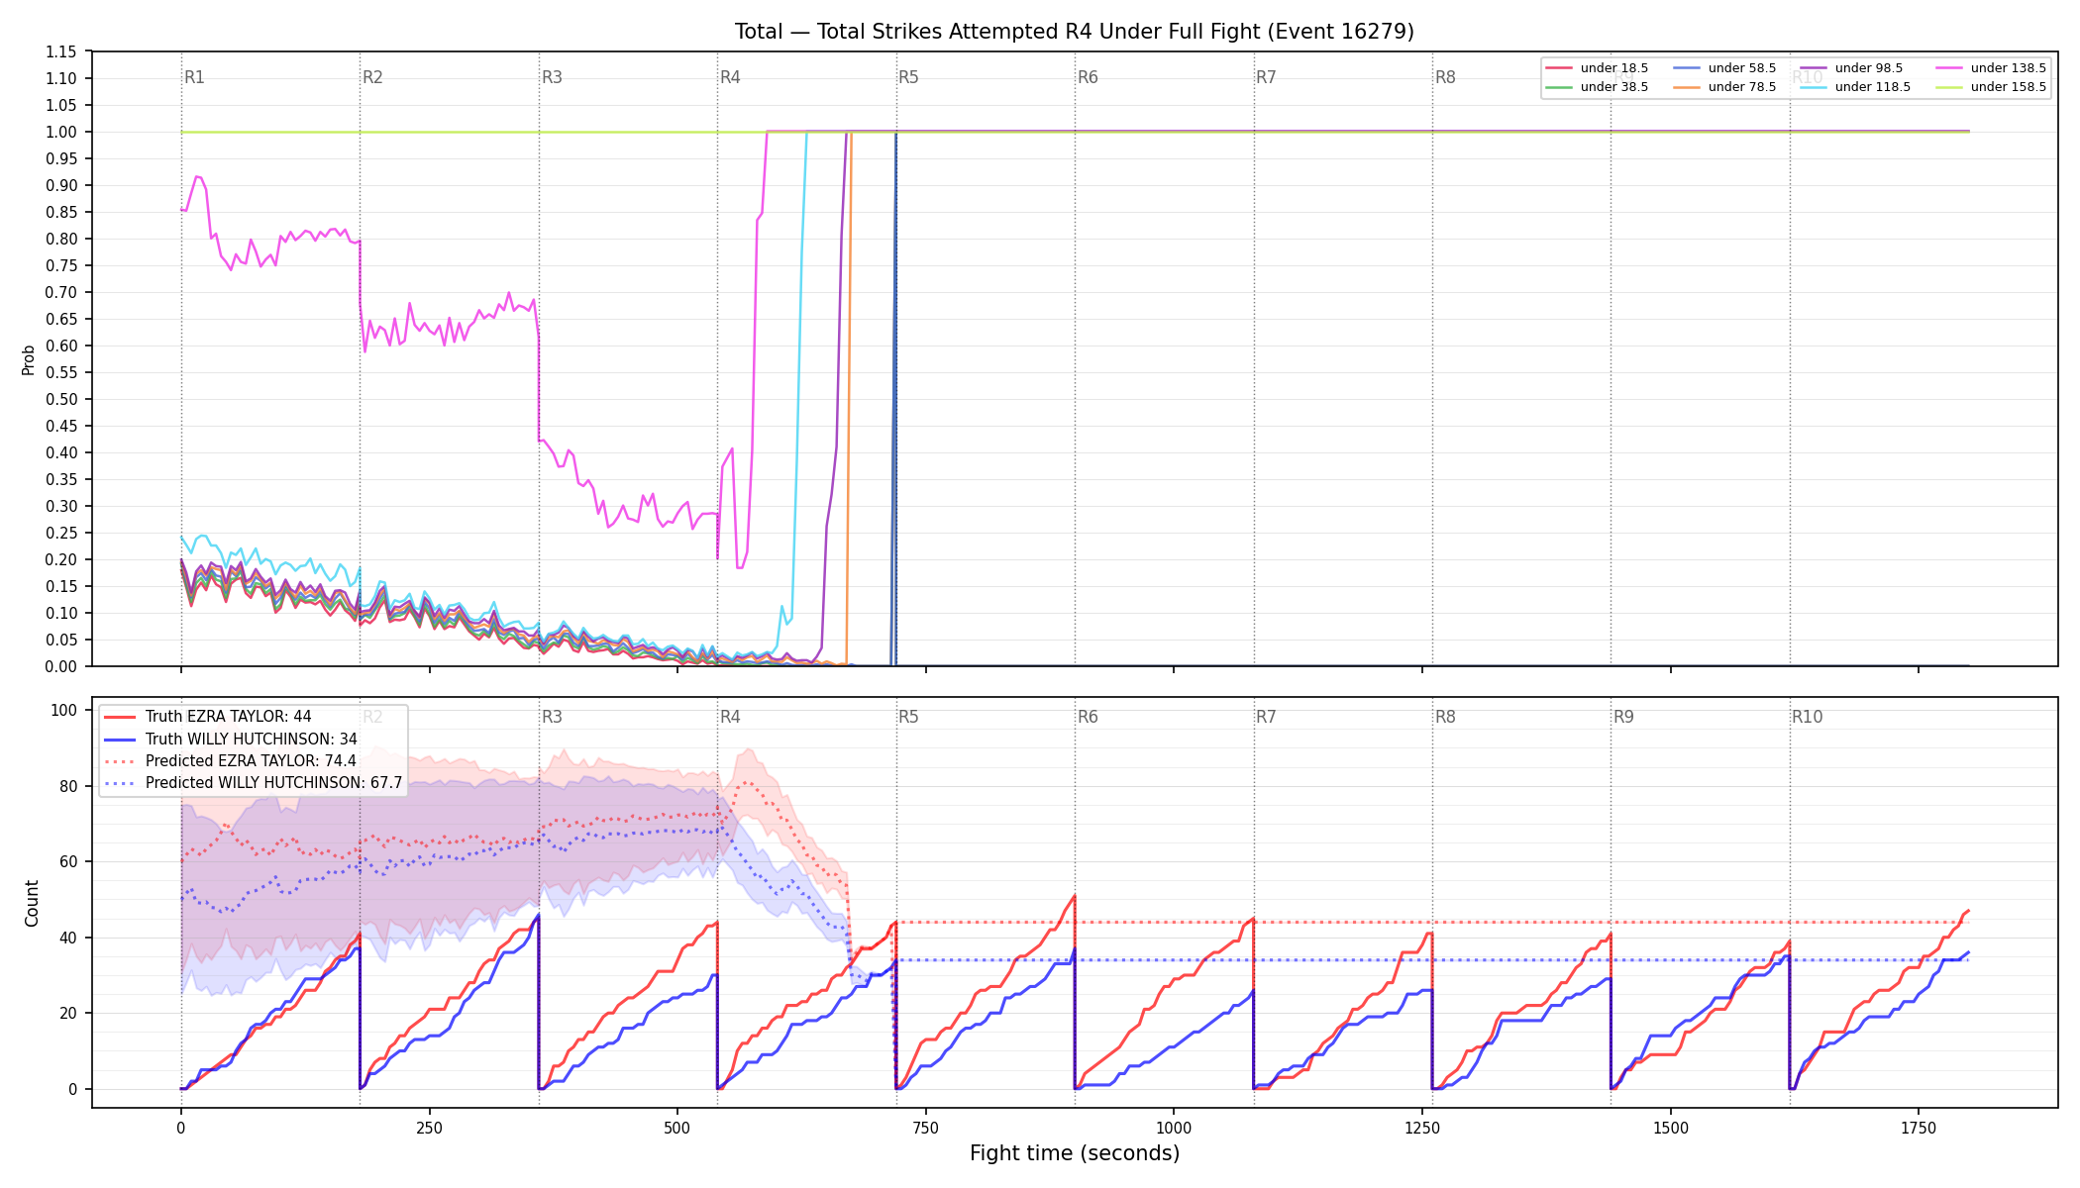Screen dimensions: 2080x1188
Task: Click the 'Count' y-axis label
Action: 32,903
